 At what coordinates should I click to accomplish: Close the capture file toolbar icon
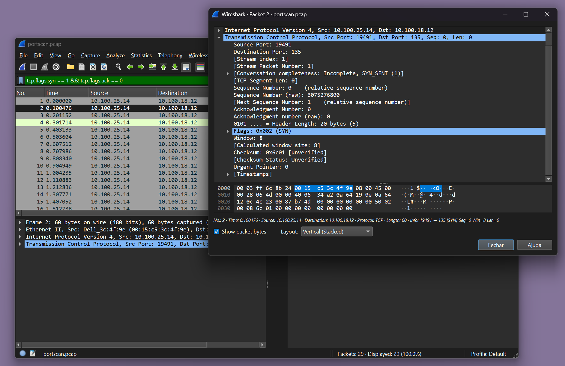[x=93, y=67]
